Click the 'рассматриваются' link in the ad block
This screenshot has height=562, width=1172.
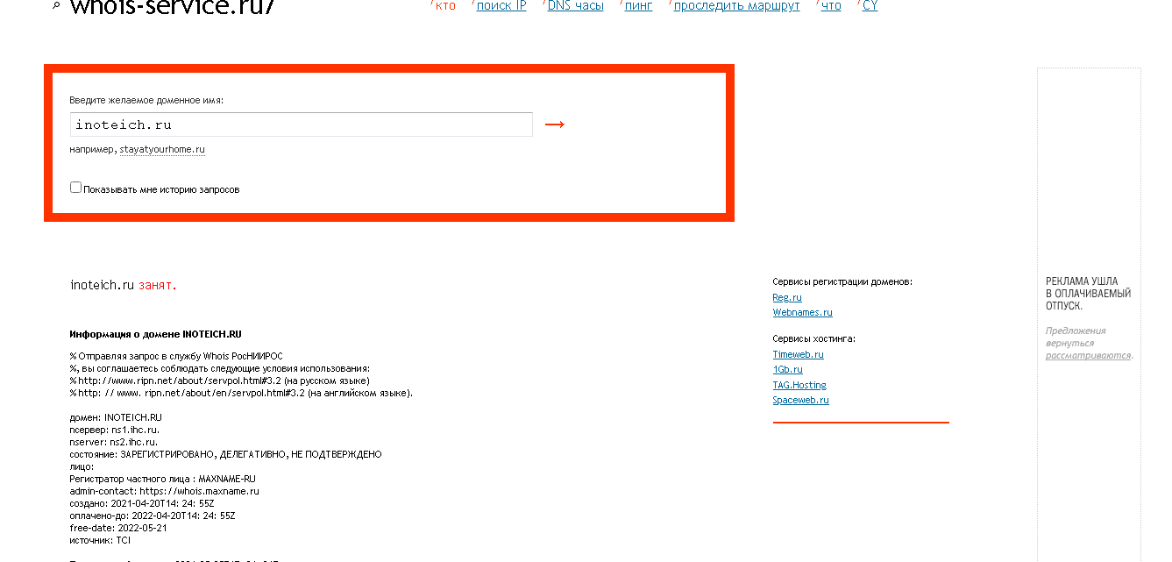(1087, 358)
